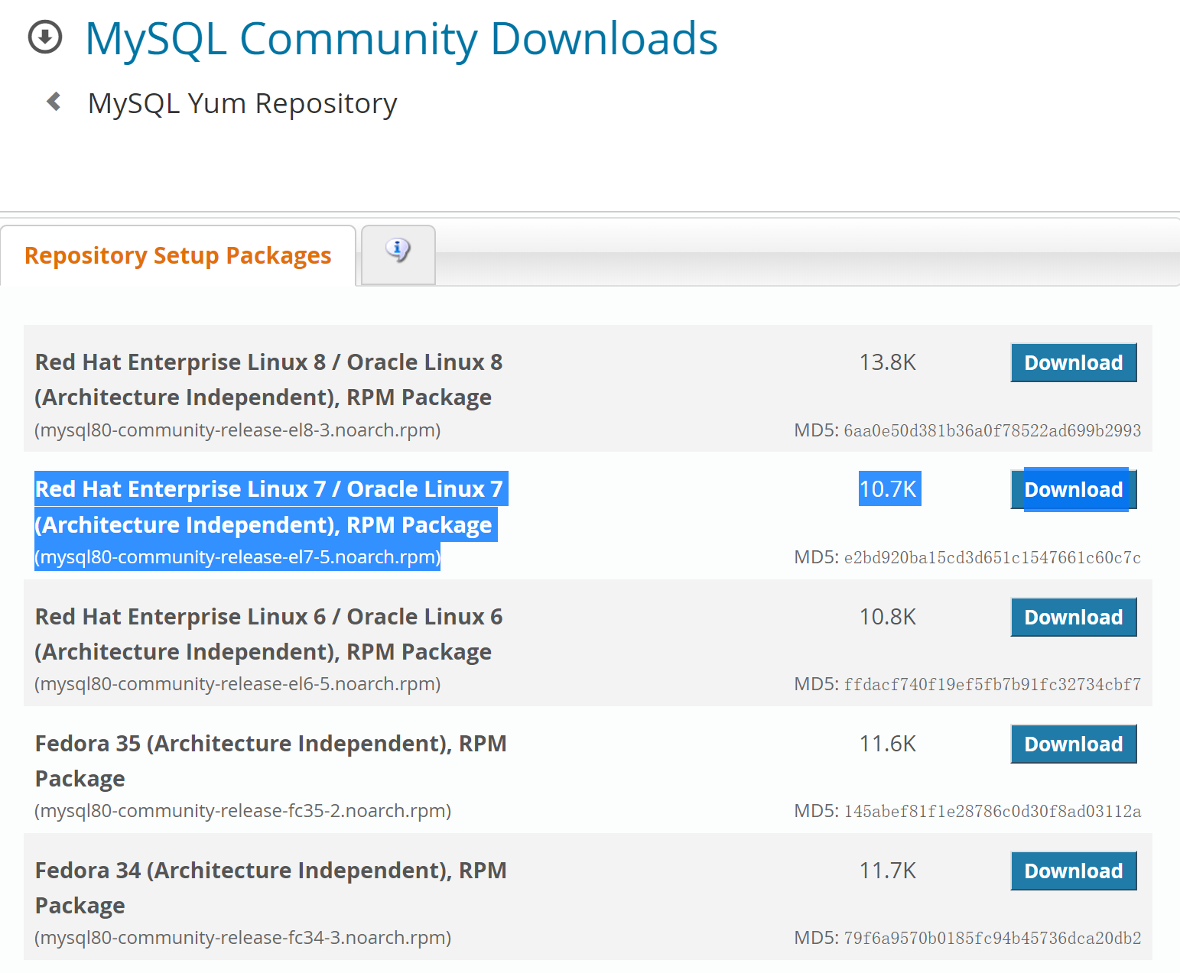Click the download circle icon beside page title

tap(44, 37)
